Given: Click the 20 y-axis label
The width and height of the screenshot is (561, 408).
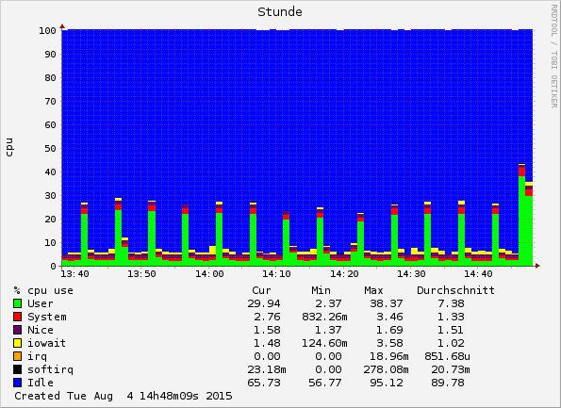Looking at the screenshot, I should [x=51, y=220].
